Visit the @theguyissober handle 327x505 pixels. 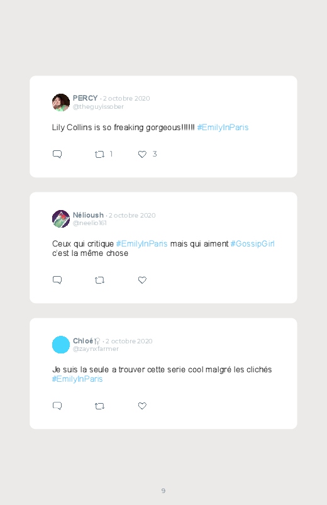(x=98, y=107)
